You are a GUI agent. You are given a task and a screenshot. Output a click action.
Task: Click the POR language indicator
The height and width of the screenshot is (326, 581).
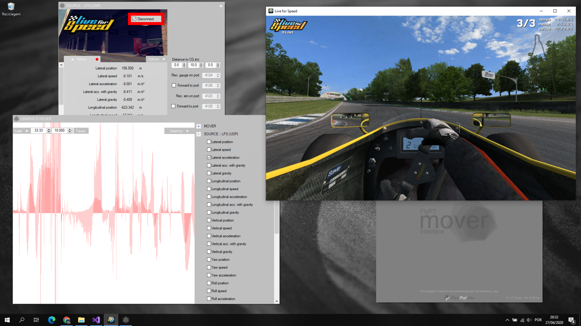click(538, 320)
